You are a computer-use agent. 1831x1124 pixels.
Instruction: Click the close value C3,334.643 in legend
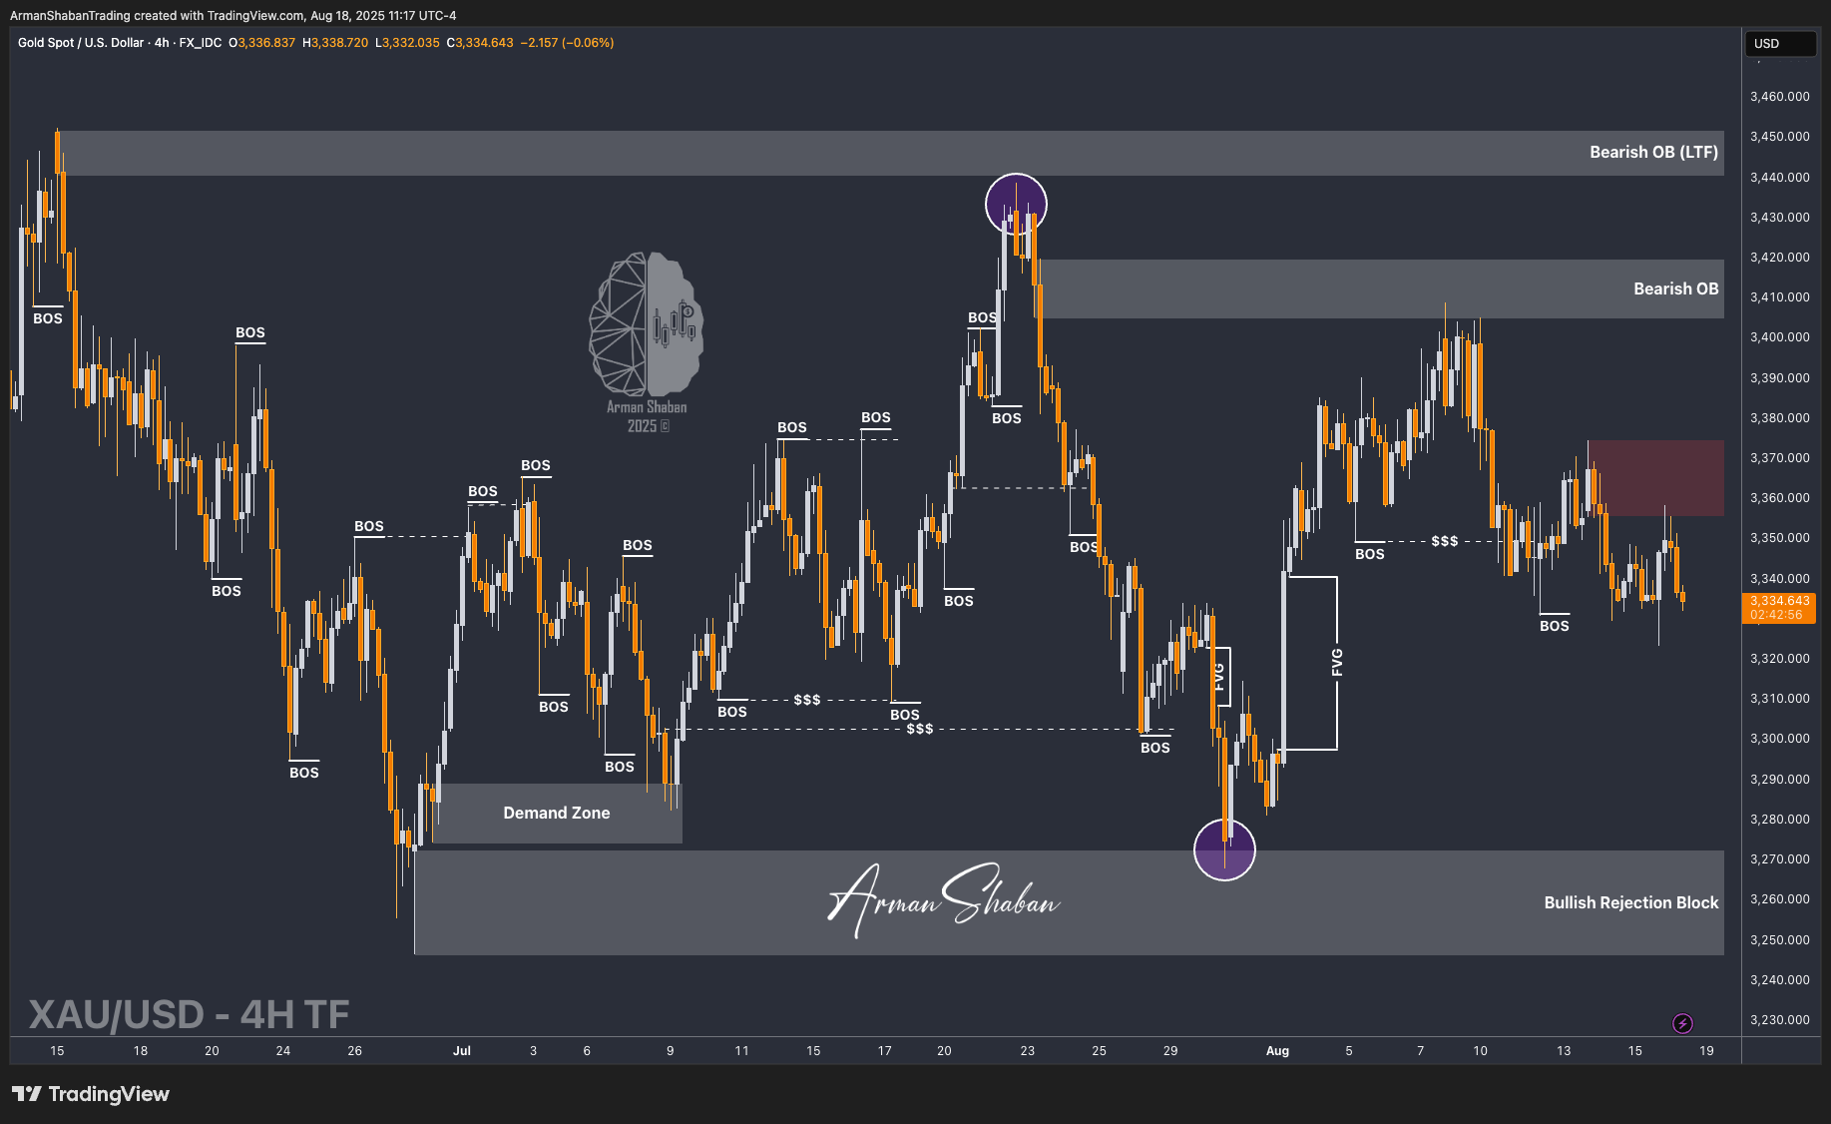point(480,43)
